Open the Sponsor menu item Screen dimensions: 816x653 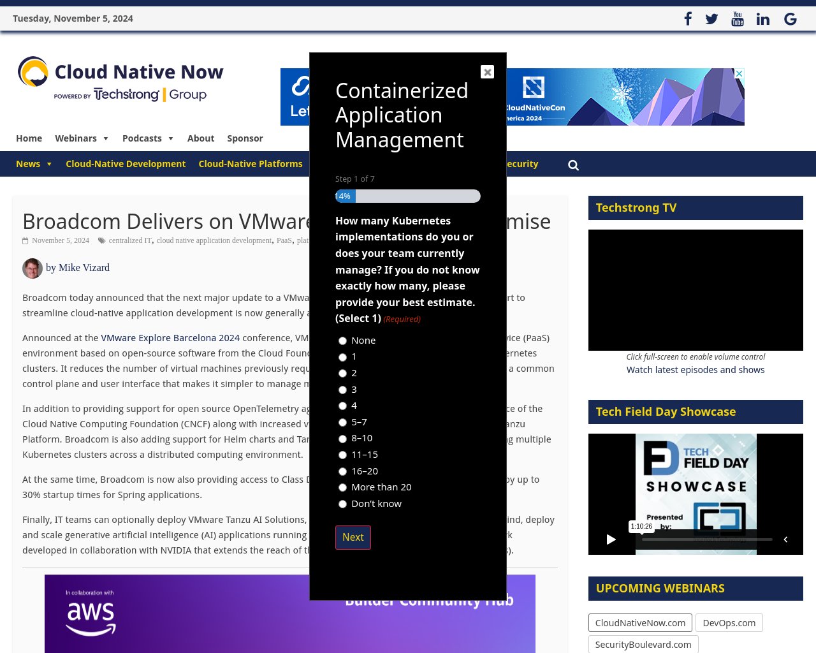click(x=245, y=138)
